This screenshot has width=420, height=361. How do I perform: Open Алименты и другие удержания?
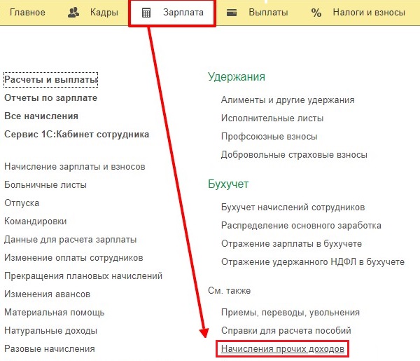tap(288, 100)
